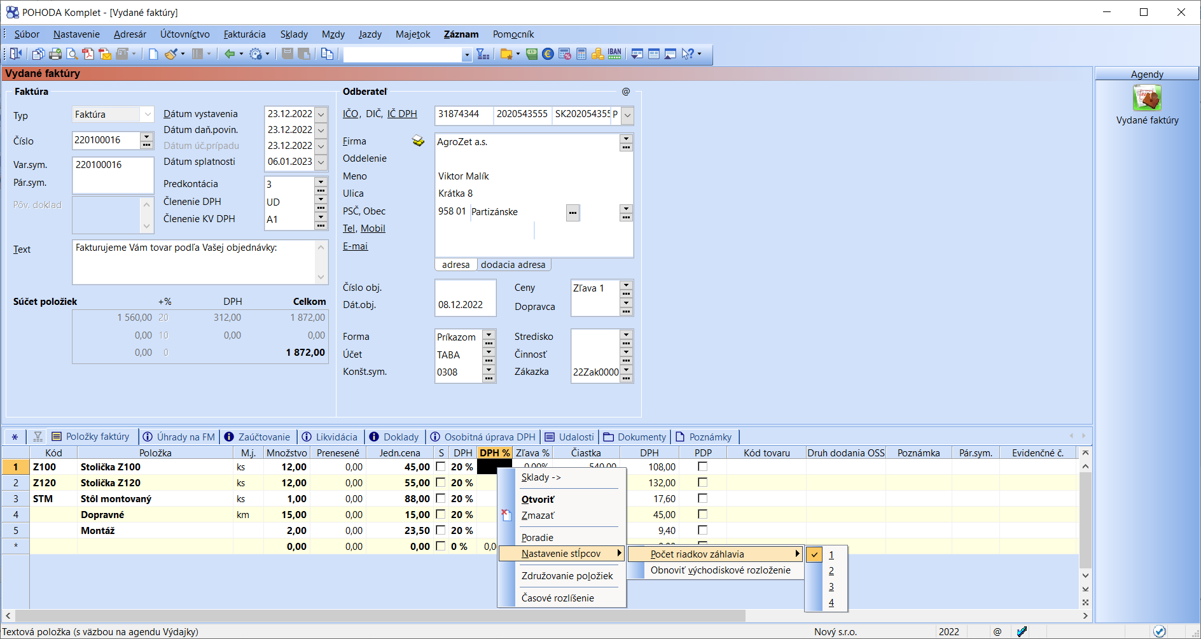Open the Dátum splatnosti date dropdown
This screenshot has width=1201, height=639.
coord(321,162)
